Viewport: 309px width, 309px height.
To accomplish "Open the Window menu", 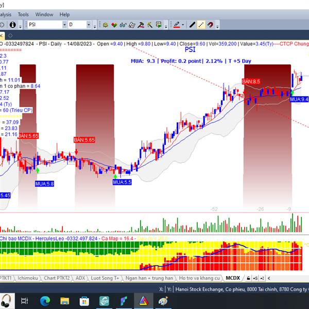I will 44,14.
